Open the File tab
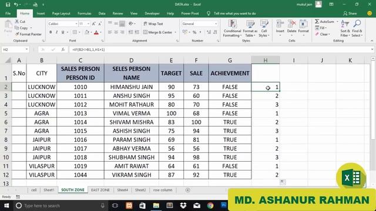376x211 pixels. coord(8,13)
